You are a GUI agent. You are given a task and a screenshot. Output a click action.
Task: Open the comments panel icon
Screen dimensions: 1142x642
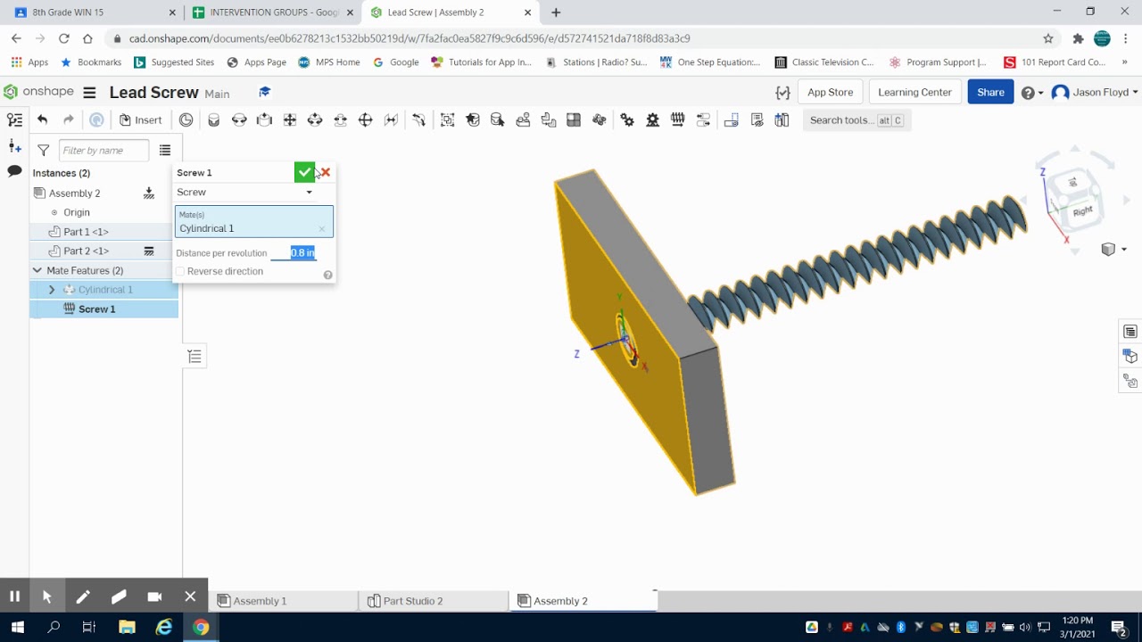tap(14, 170)
